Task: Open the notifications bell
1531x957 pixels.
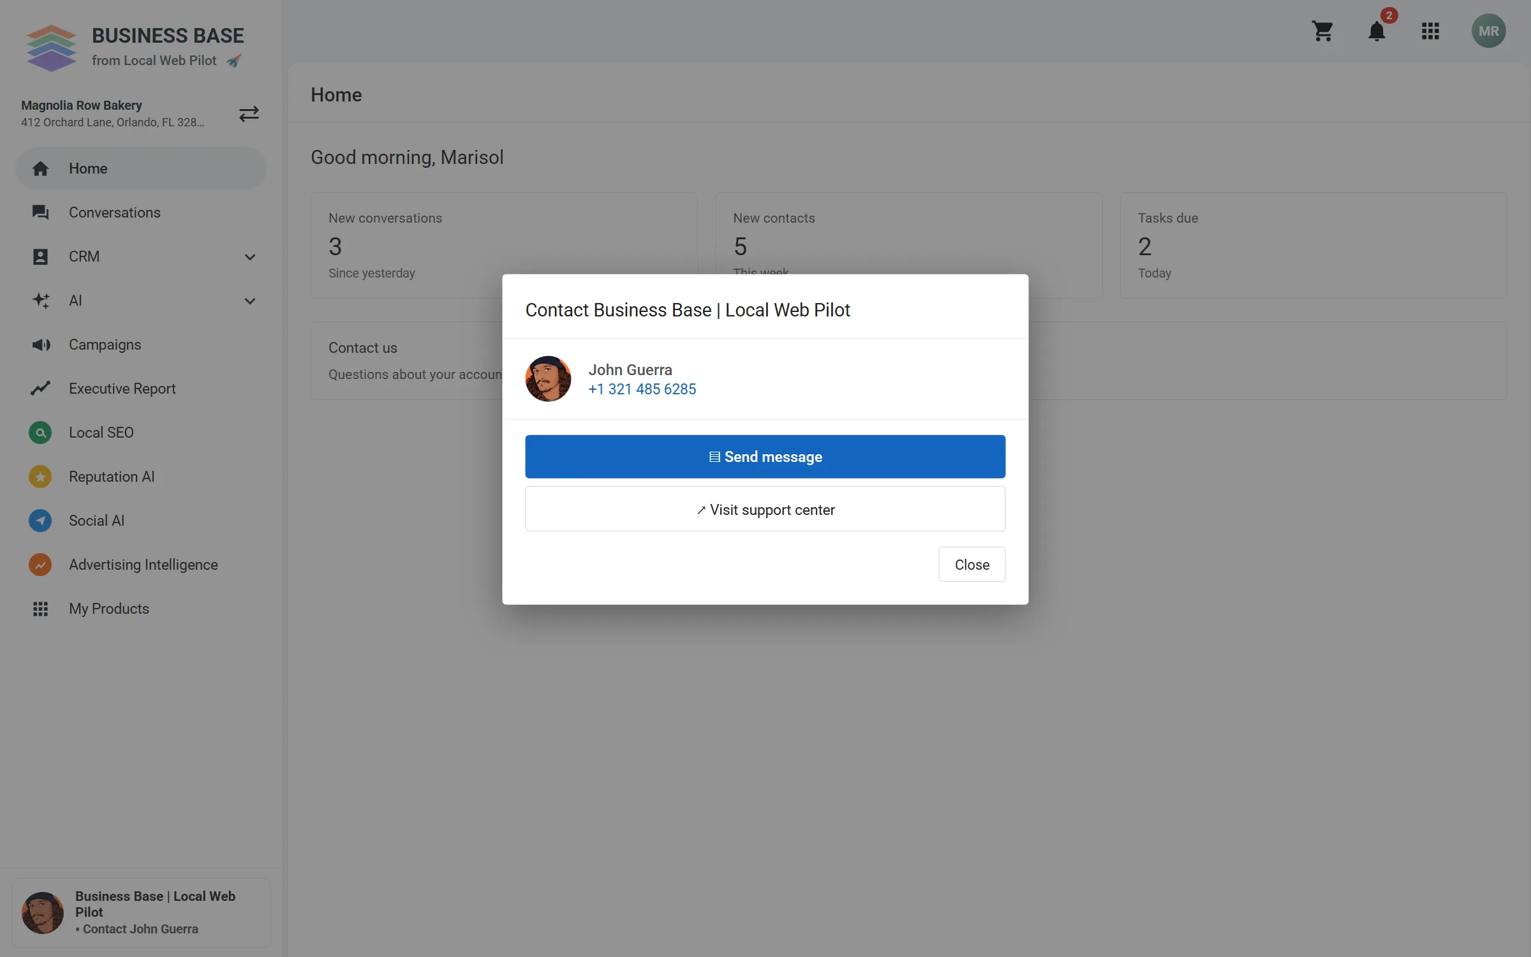Action: tap(1377, 31)
